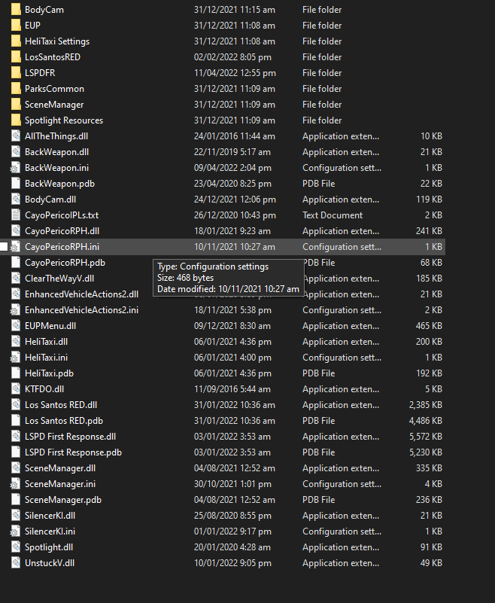Select the HeliTaxi.ini file name

(x=46, y=358)
